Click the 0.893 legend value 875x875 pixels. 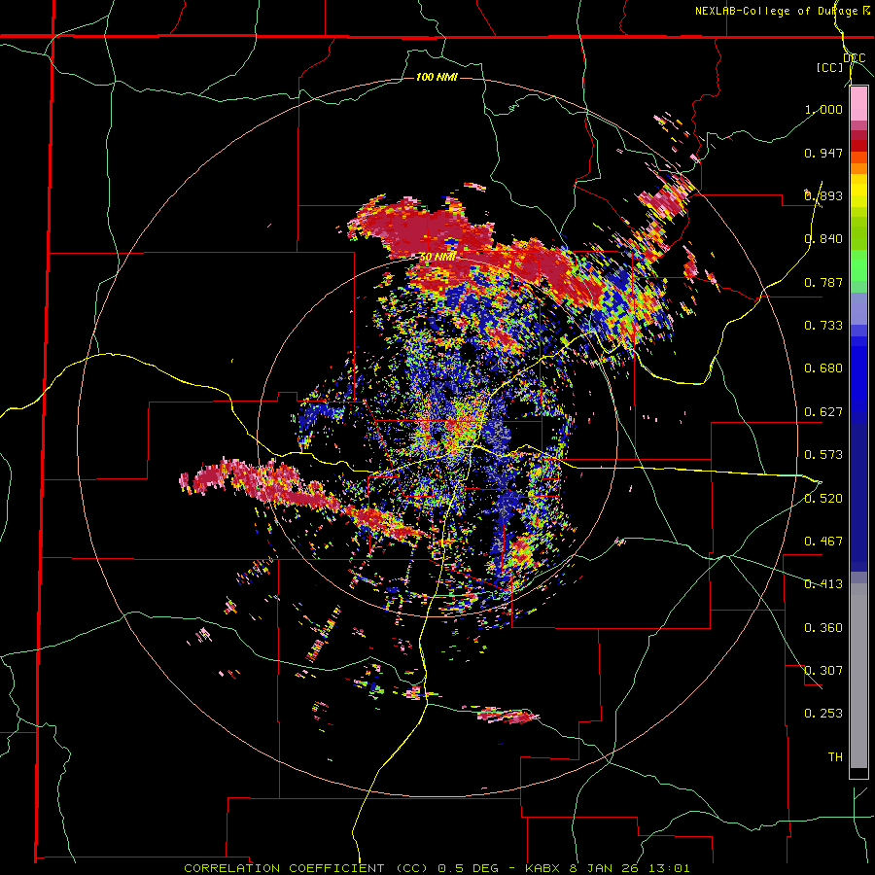coord(823,195)
